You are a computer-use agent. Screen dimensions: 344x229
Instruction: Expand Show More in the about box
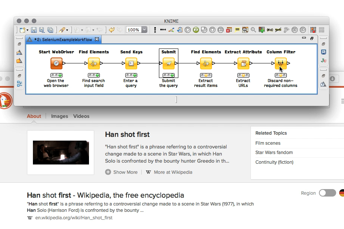coord(122,172)
